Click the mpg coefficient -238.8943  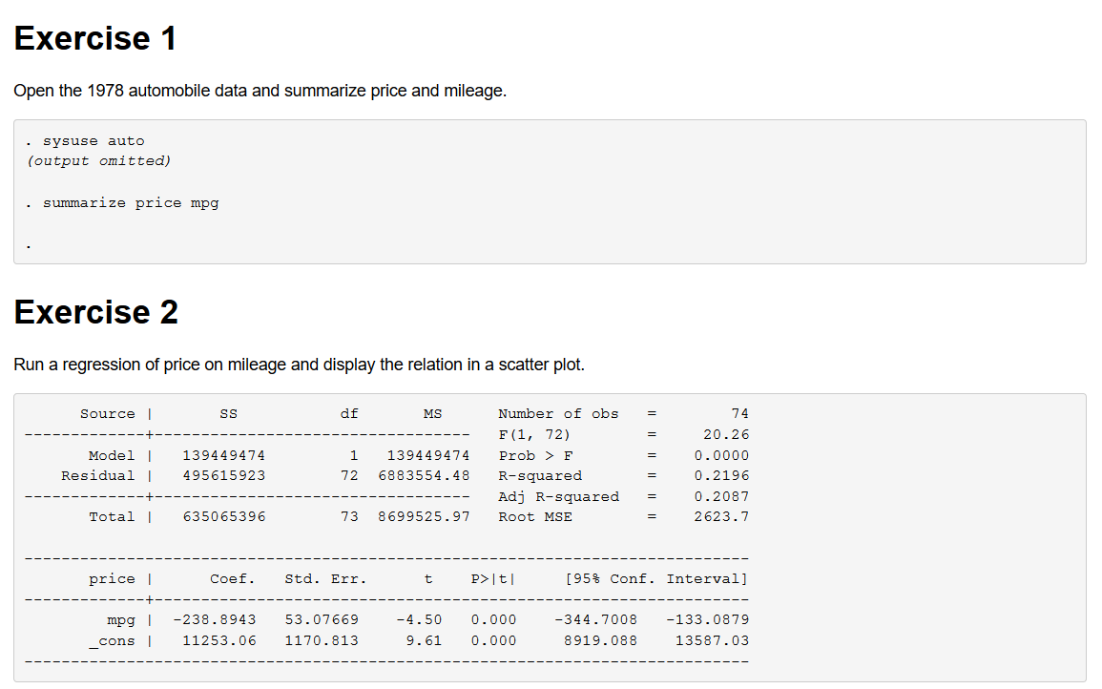click(214, 620)
